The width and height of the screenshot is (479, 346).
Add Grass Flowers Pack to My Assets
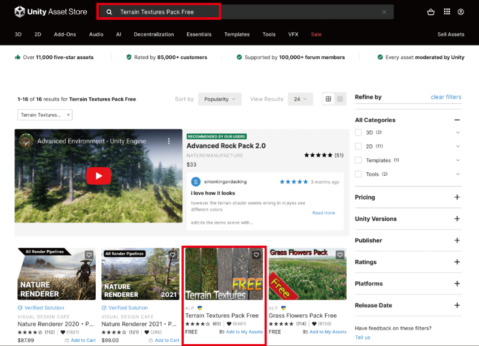[x=325, y=332]
